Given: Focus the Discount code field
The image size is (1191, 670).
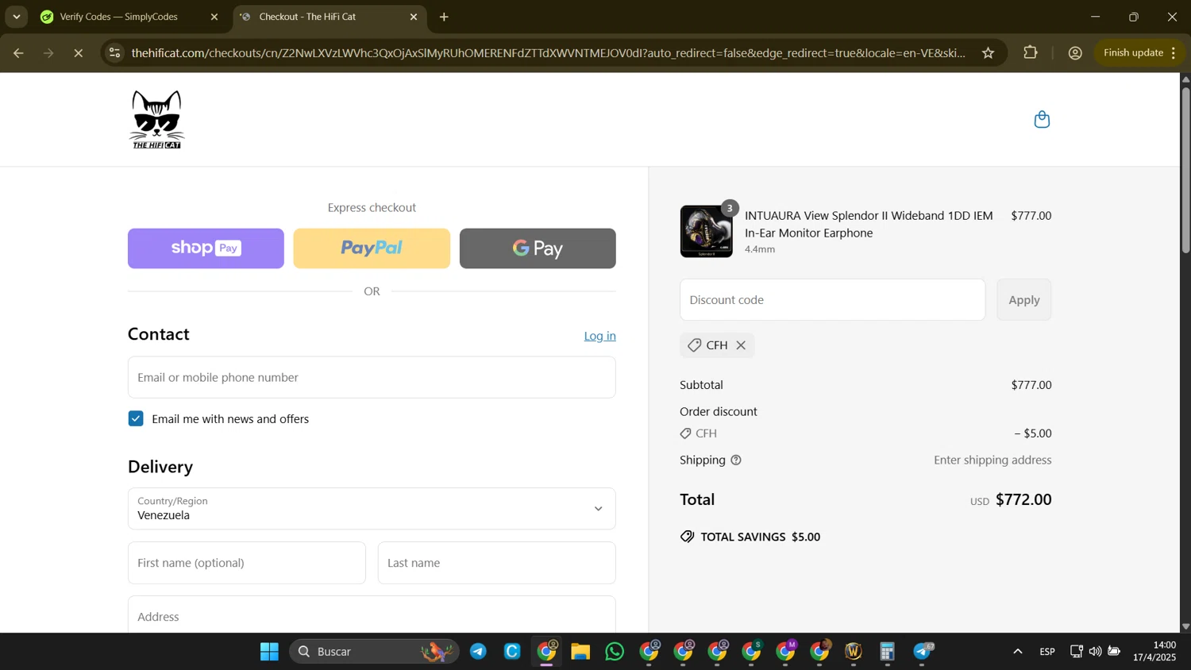Looking at the screenshot, I should click(832, 300).
